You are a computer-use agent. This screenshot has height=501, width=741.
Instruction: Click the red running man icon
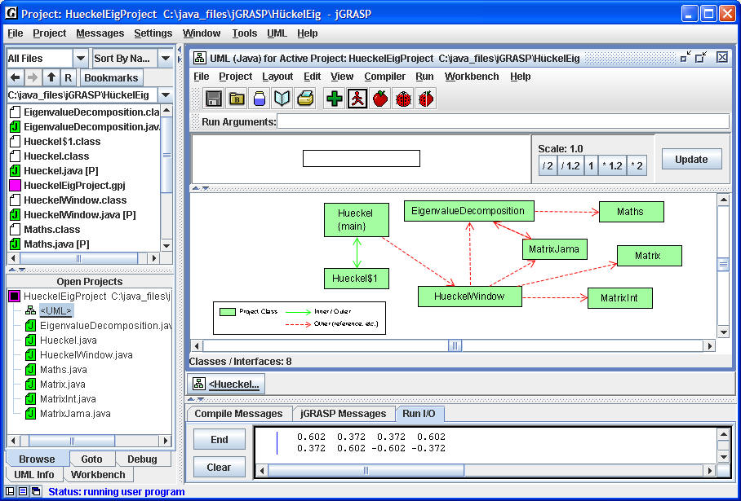click(357, 99)
